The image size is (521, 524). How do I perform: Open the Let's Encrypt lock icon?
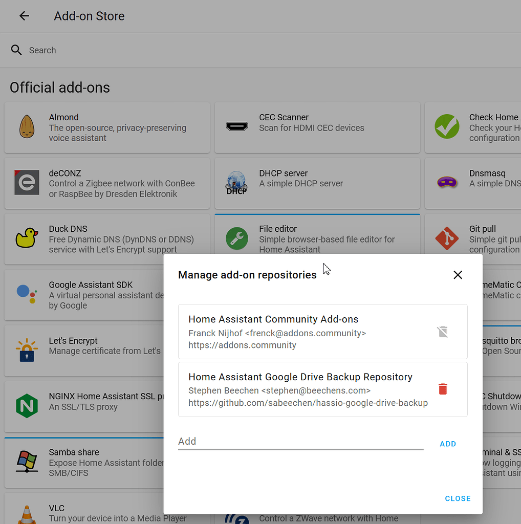(x=27, y=350)
